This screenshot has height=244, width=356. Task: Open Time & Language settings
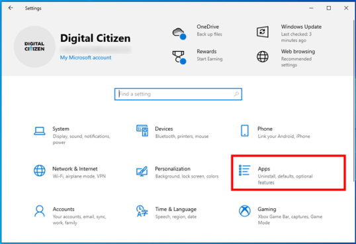[x=176, y=213]
